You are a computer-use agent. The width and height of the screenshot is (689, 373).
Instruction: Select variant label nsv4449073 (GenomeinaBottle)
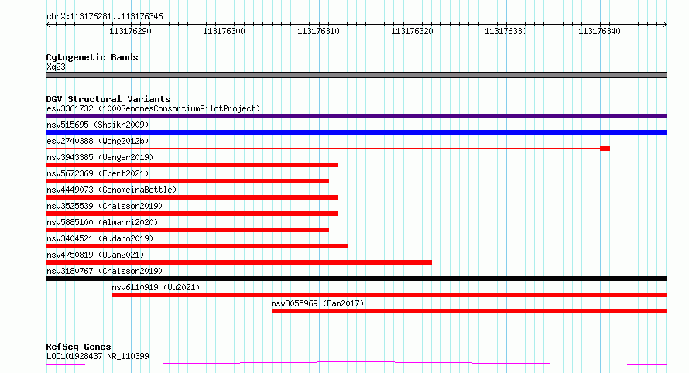pyautogui.click(x=111, y=190)
